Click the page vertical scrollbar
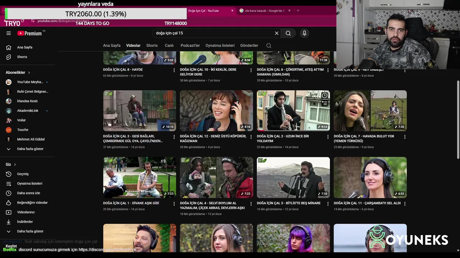 pos(458,120)
